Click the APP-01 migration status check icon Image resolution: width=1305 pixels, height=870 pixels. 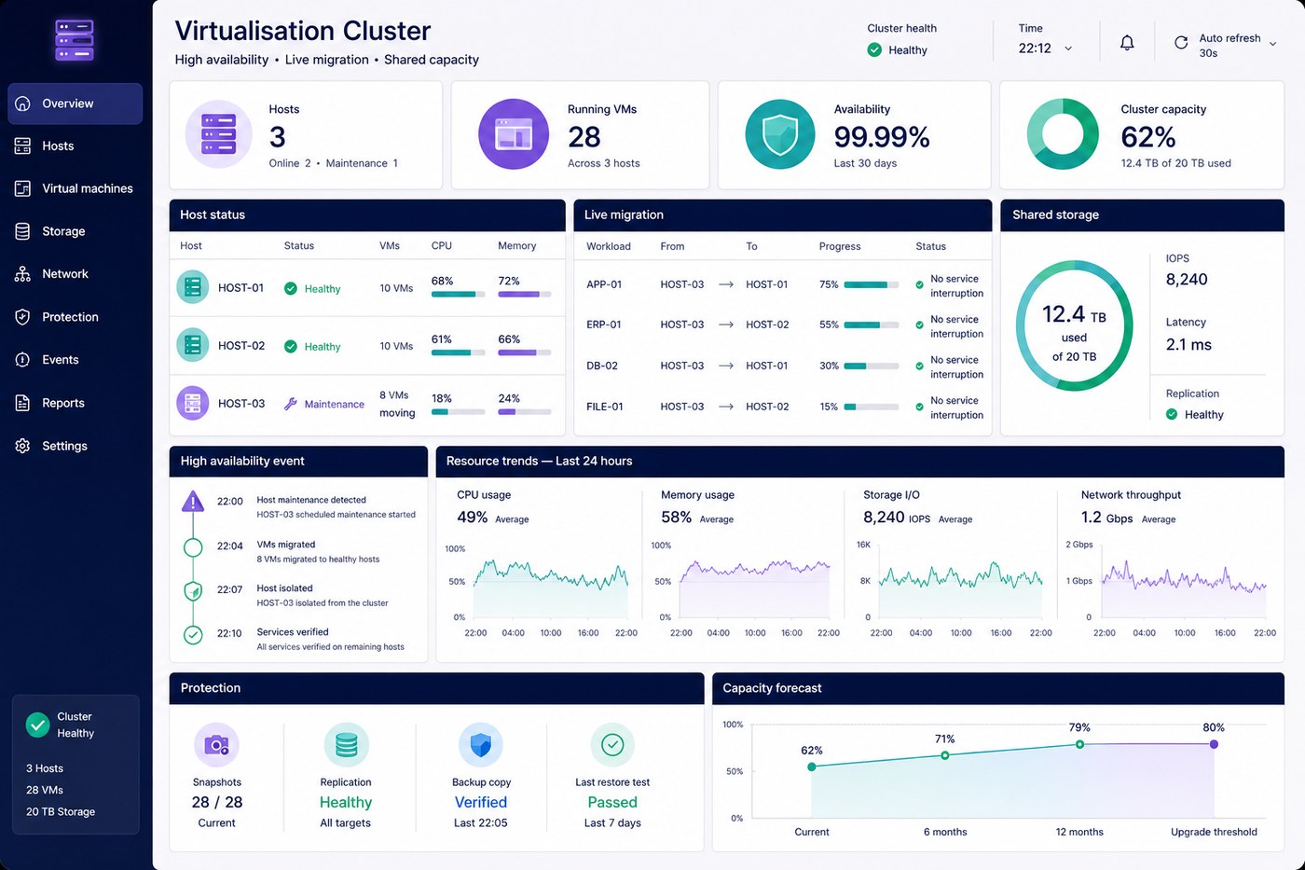(x=919, y=285)
